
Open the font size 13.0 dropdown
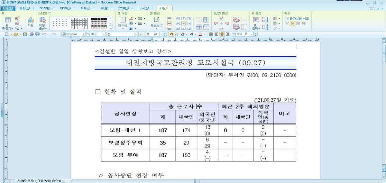pos(161,34)
